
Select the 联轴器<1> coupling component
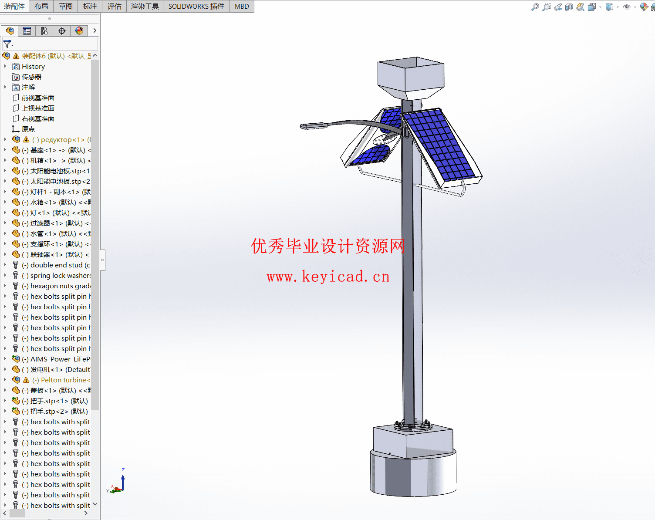pyautogui.click(x=56, y=254)
